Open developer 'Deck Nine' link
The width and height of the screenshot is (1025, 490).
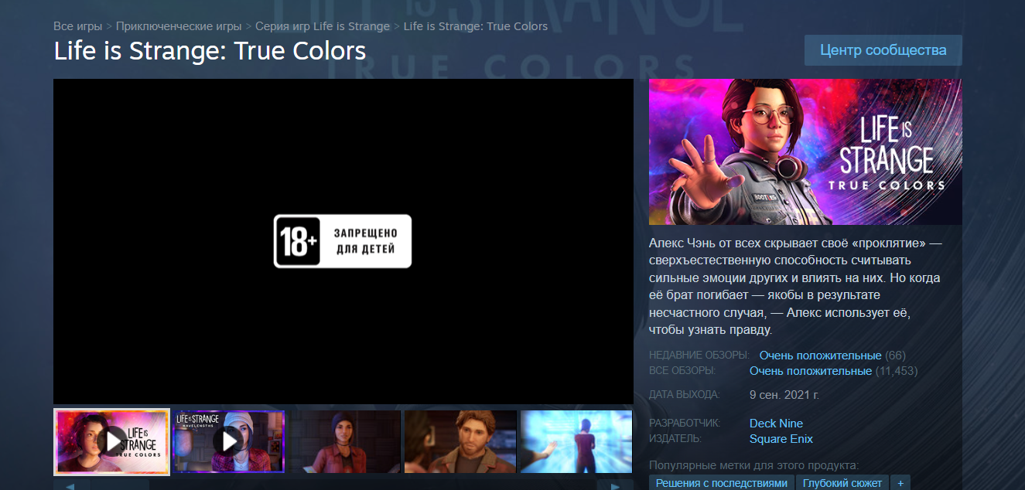pyautogui.click(x=776, y=424)
